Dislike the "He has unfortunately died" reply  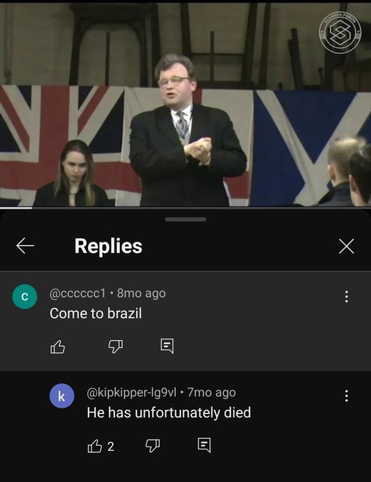(x=153, y=446)
